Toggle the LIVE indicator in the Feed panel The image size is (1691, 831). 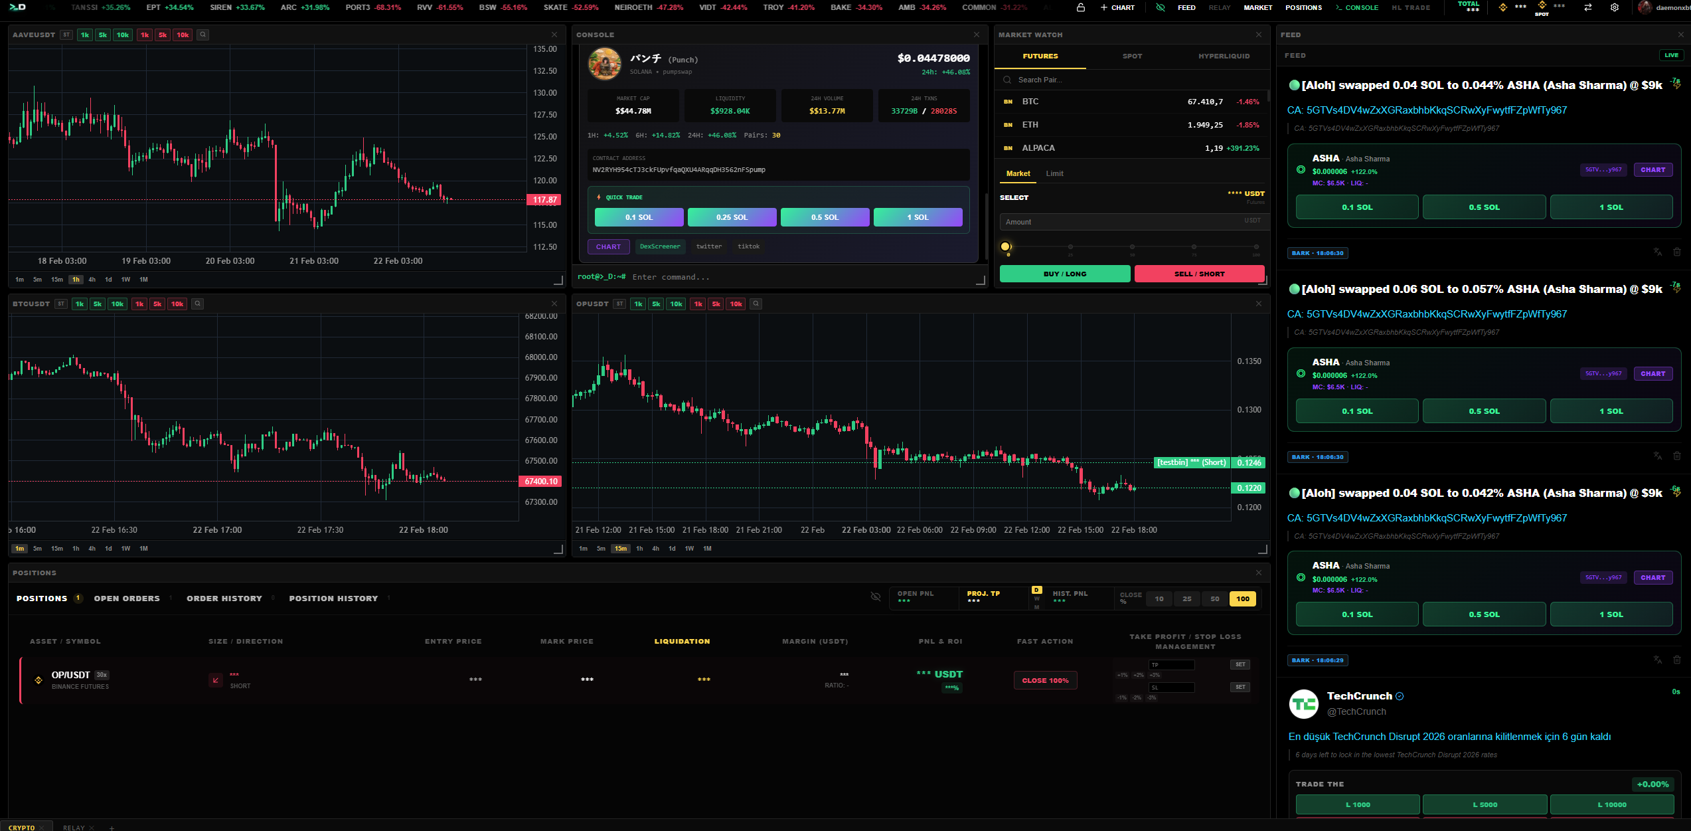1670,55
